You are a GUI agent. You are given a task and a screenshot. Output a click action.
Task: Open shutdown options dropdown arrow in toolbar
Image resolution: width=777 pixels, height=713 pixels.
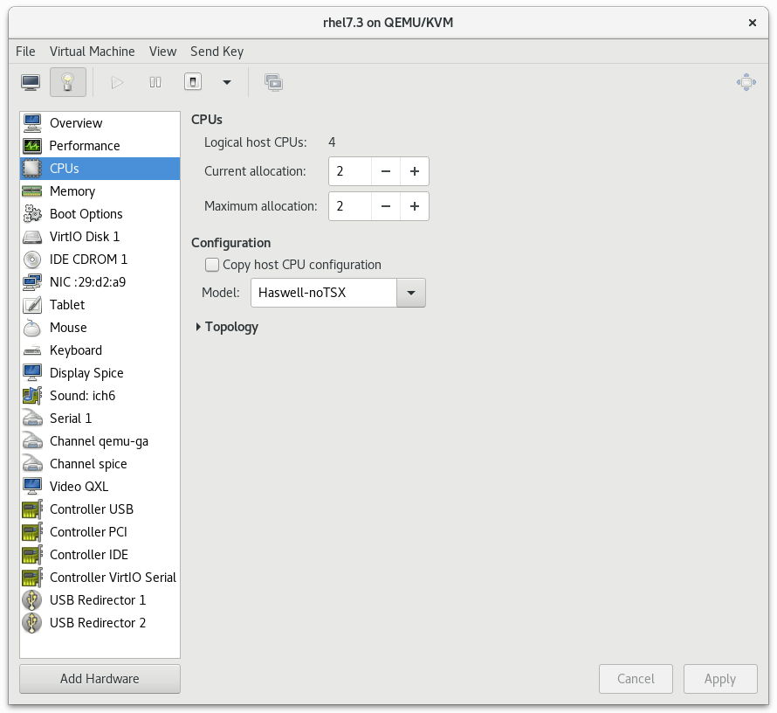(227, 82)
